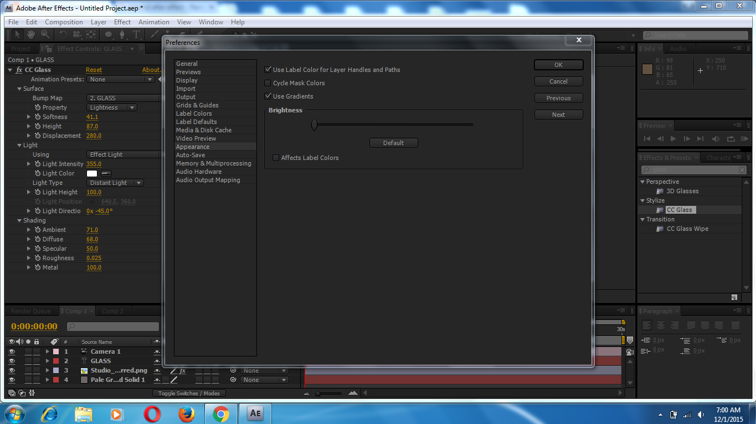Image resolution: width=756 pixels, height=424 pixels.
Task: Select the Unified Camera tool
Action: click(77, 34)
